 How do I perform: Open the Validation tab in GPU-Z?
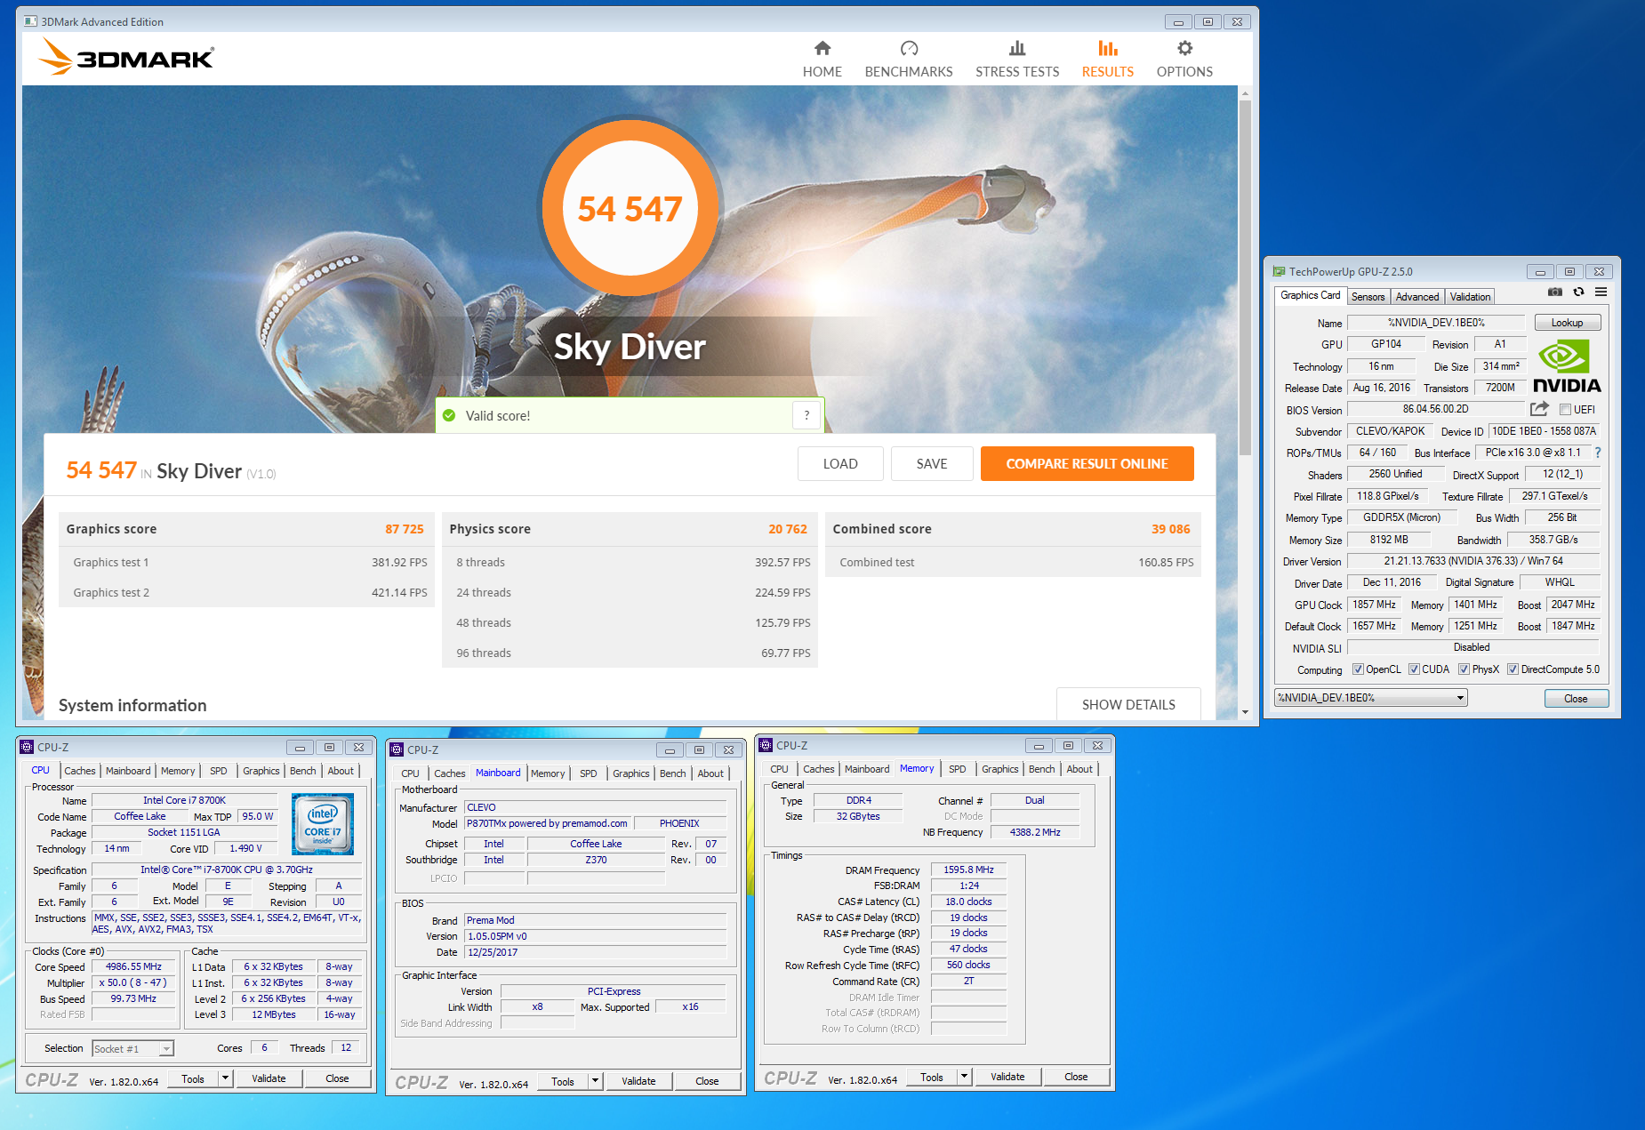pyautogui.click(x=1470, y=297)
